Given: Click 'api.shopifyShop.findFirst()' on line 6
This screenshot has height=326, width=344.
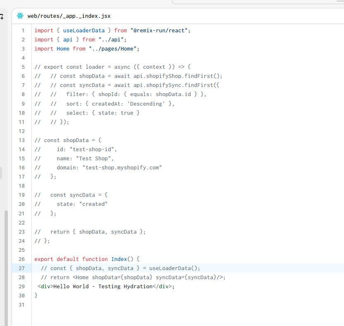Looking at the screenshot, I should (177, 76).
